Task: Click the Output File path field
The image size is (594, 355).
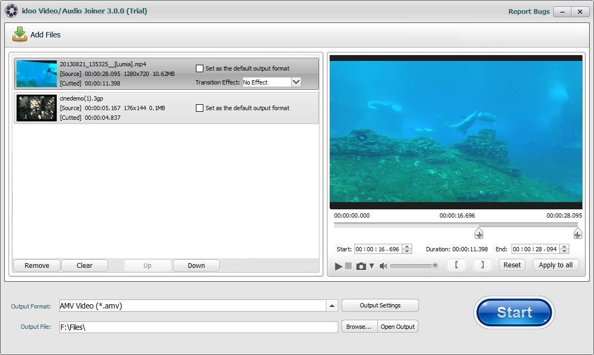Action: [198, 327]
